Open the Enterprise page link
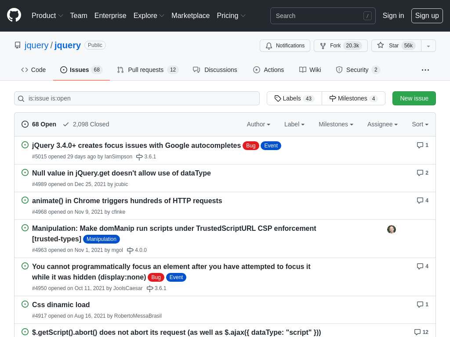Screen dimensions: 450x337 point(110,15)
